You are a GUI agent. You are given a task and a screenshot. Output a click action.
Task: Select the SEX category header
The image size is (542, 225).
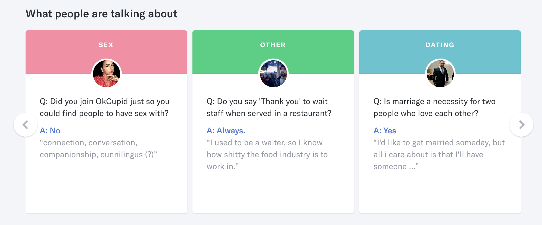(x=106, y=45)
